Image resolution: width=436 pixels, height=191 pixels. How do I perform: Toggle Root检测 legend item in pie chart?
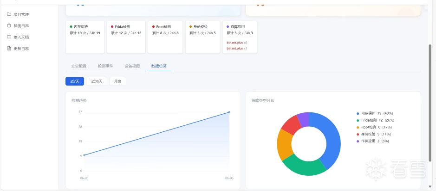(x=374, y=127)
